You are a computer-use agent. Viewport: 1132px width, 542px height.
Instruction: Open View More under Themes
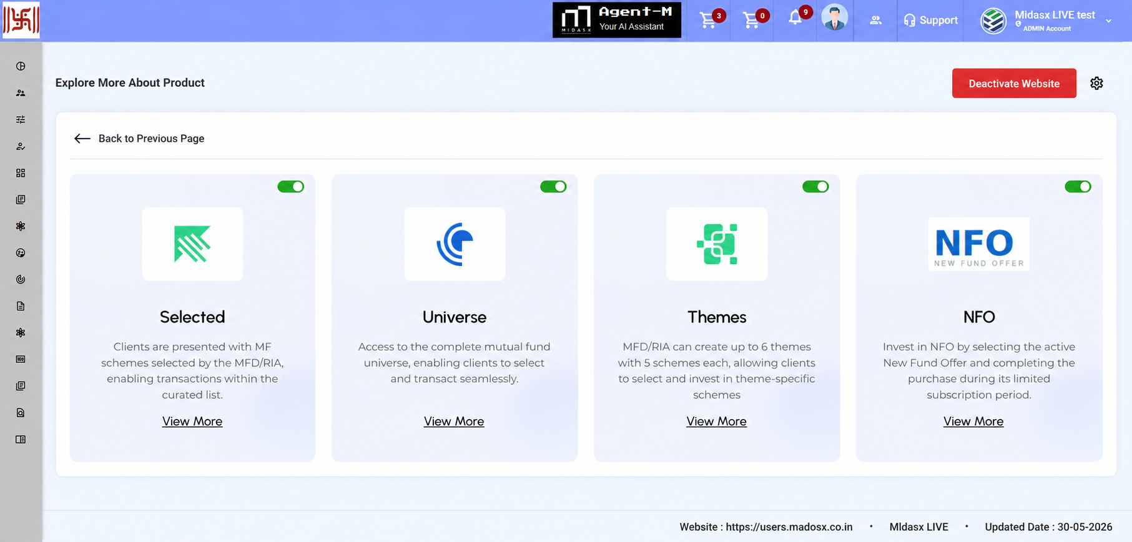tap(717, 421)
